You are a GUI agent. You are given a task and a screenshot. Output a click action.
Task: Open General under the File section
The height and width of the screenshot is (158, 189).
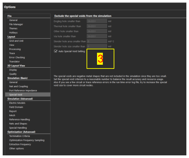pyautogui.click(x=13, y=20)
